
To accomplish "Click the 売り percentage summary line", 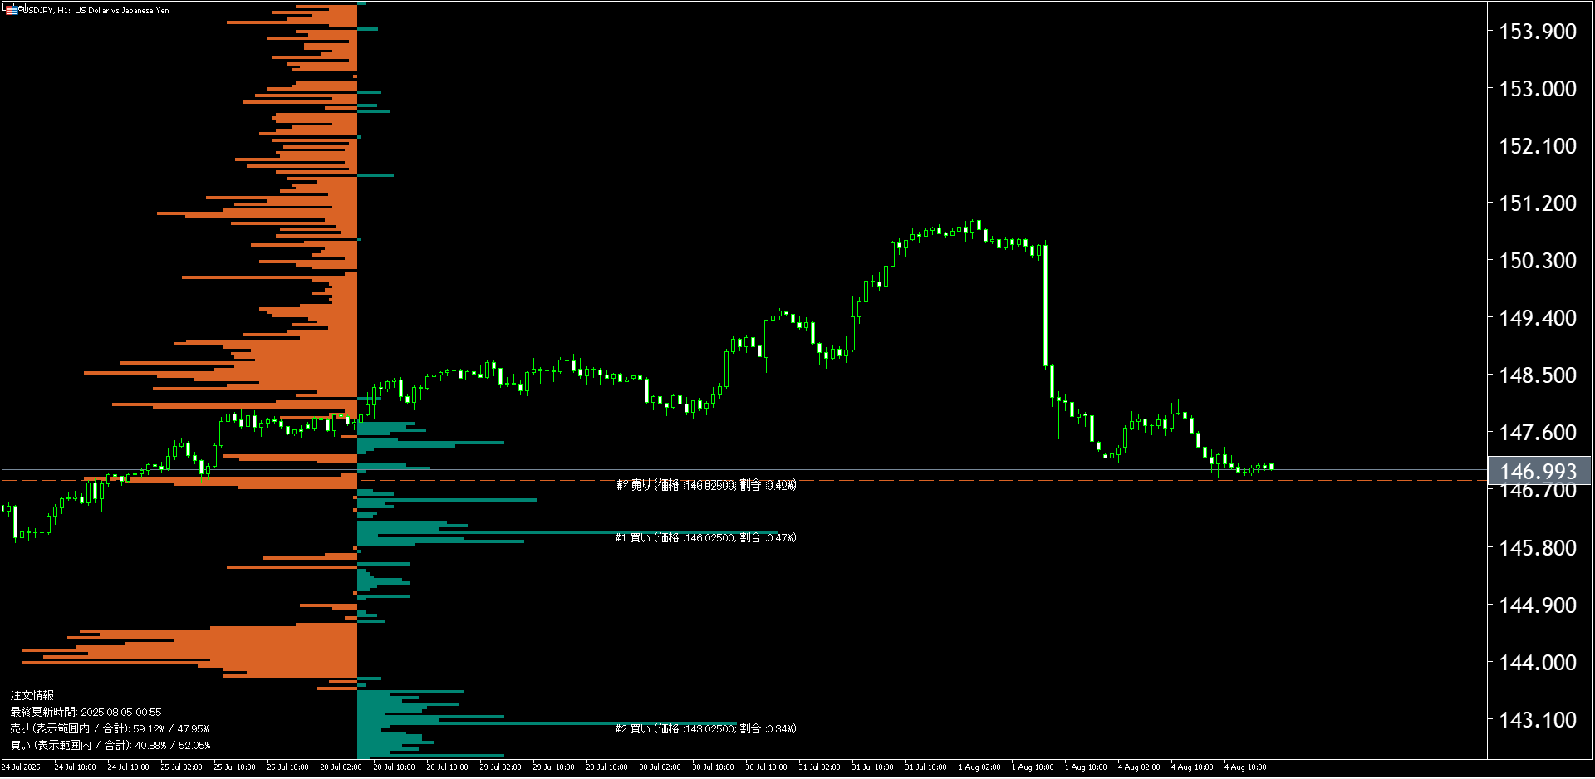I will (x=110, y=729).
